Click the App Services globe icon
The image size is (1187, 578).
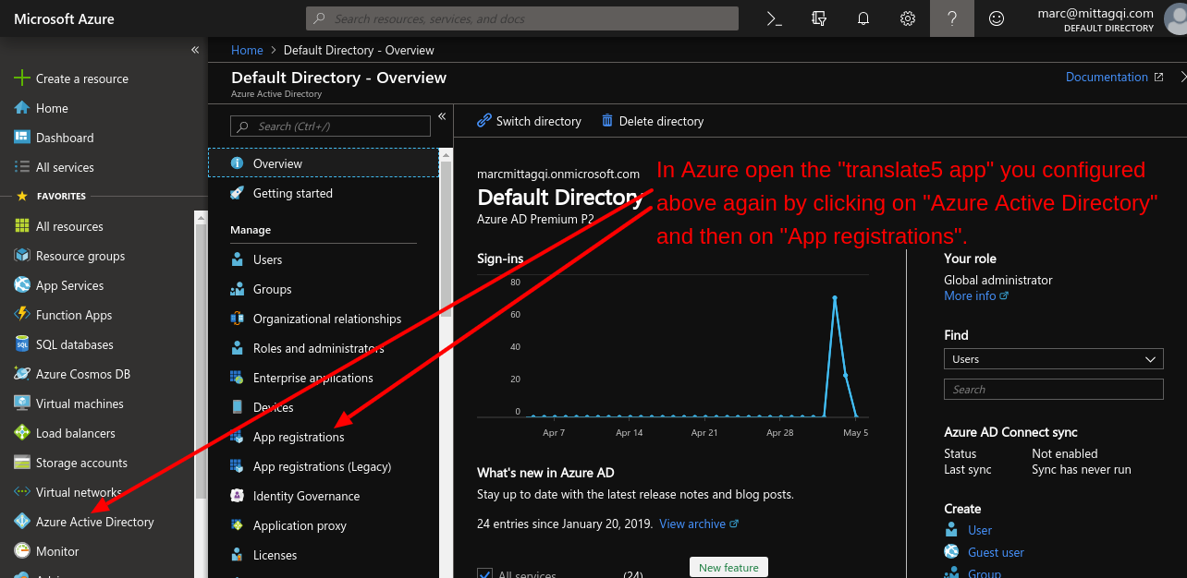(x=22, y=285)
